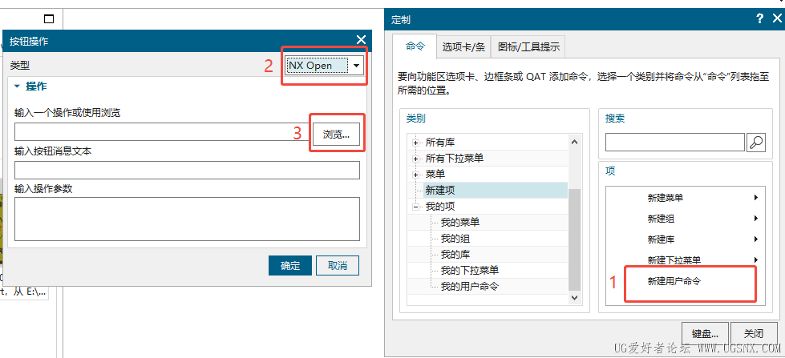Click 新建菜单 in the 项 list
785x358 pixels.
point(666,198)
